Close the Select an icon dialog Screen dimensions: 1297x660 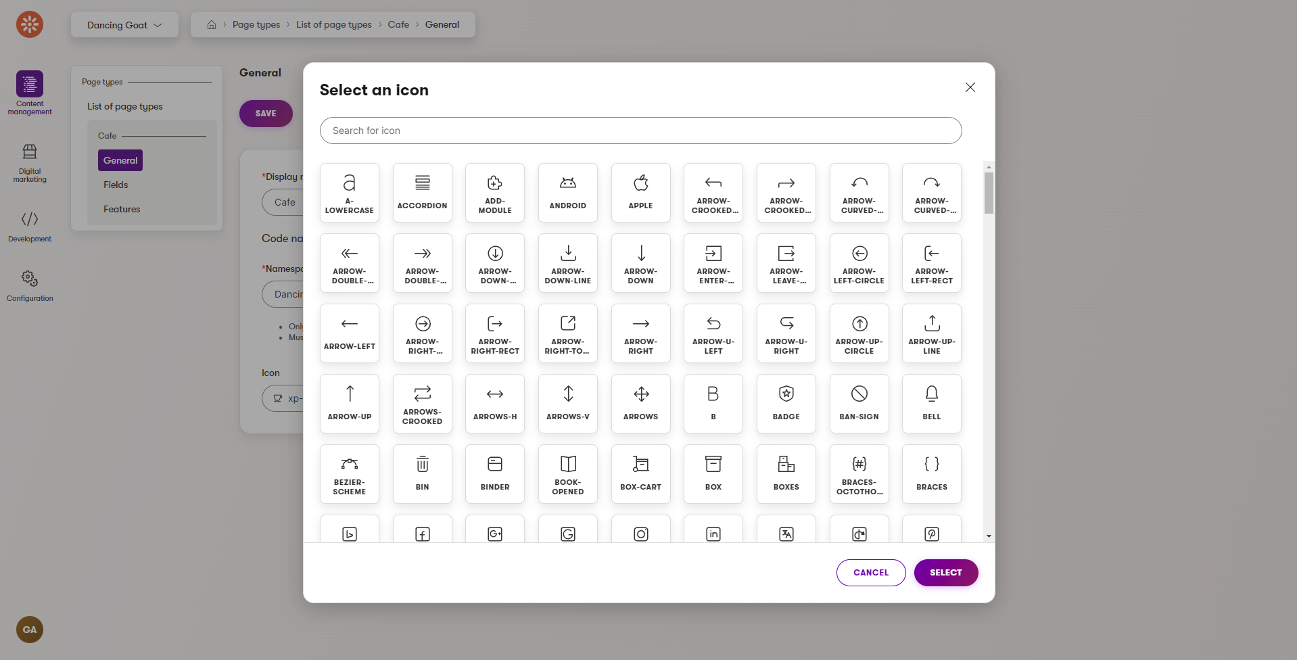click(970, 87)
